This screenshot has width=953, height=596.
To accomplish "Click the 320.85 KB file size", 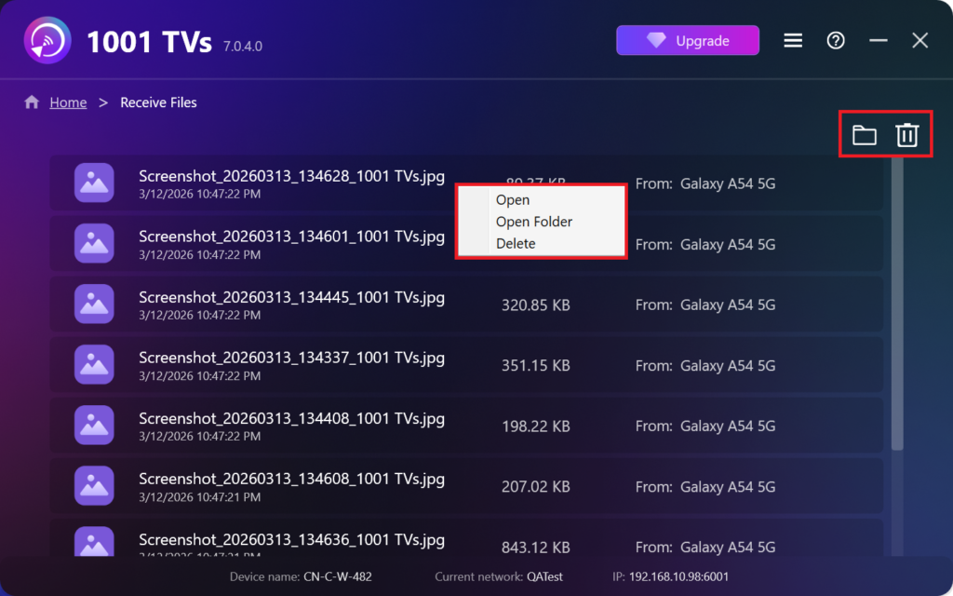I will click(x=535, y=305).
